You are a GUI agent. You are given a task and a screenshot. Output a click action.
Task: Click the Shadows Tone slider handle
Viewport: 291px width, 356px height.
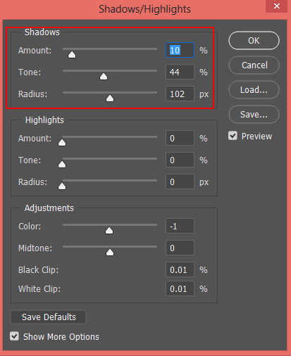pos(104,77)
